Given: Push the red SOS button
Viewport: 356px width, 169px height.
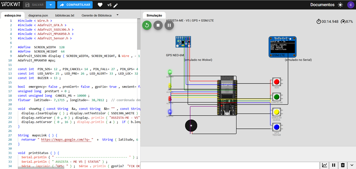Looking at the screenshot, I should coord(277,82).
